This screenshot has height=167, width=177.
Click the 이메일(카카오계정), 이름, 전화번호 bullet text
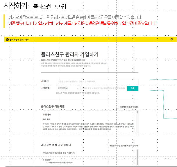tap(60, 162)
